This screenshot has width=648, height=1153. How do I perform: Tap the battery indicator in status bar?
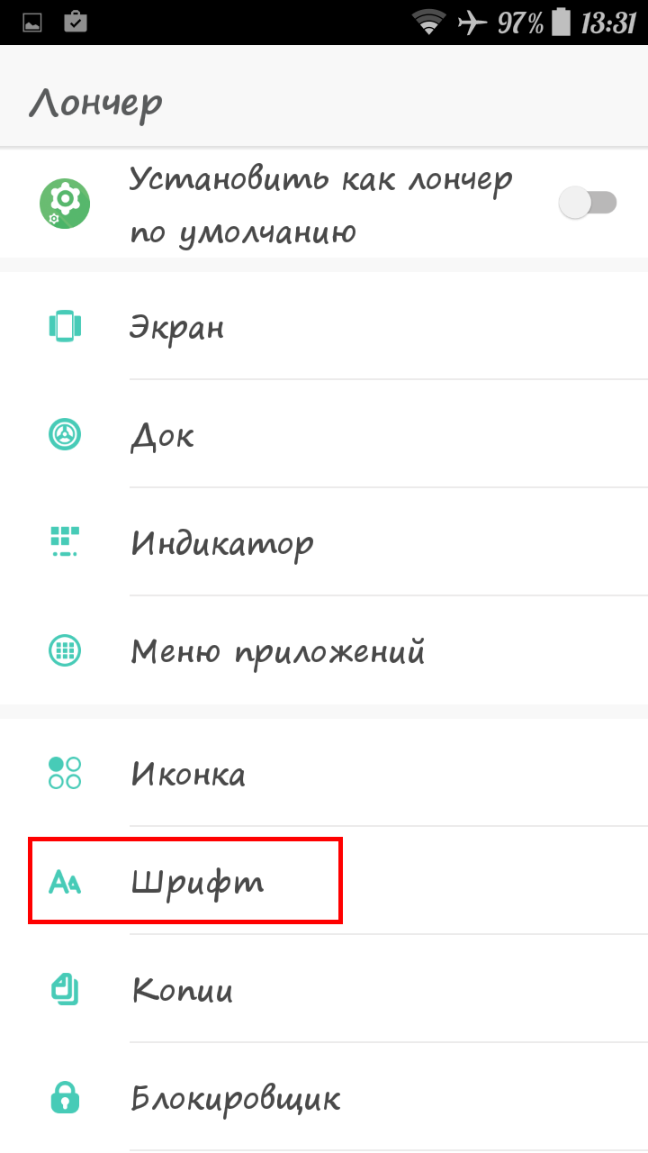pyautogui.click(x=561, y=23)
